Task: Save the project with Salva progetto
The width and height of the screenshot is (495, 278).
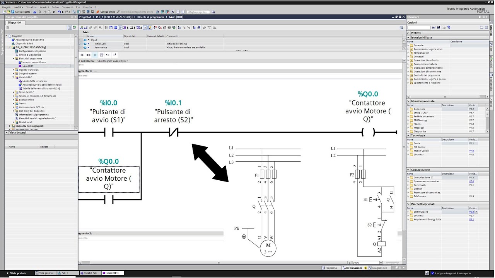Action: (21, 12)
